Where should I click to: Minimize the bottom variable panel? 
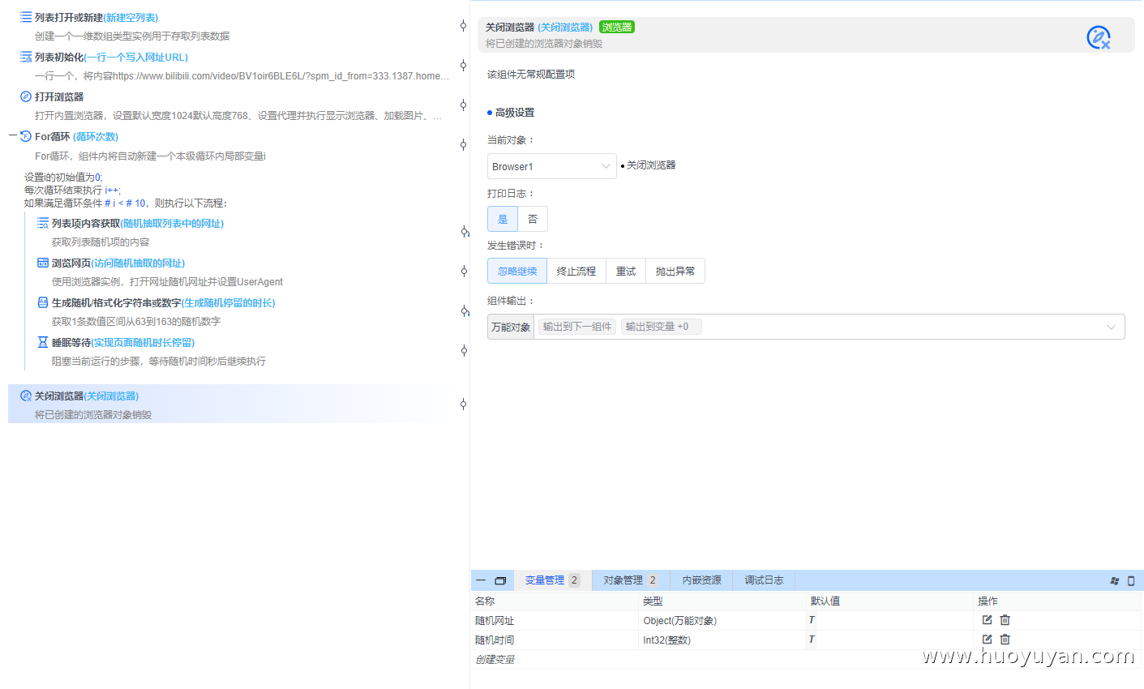coord(481,580)
